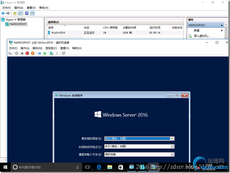Expand the New submenu in Actions pane
The width and height of the screenshot is (230, 173).
point(206,30)
